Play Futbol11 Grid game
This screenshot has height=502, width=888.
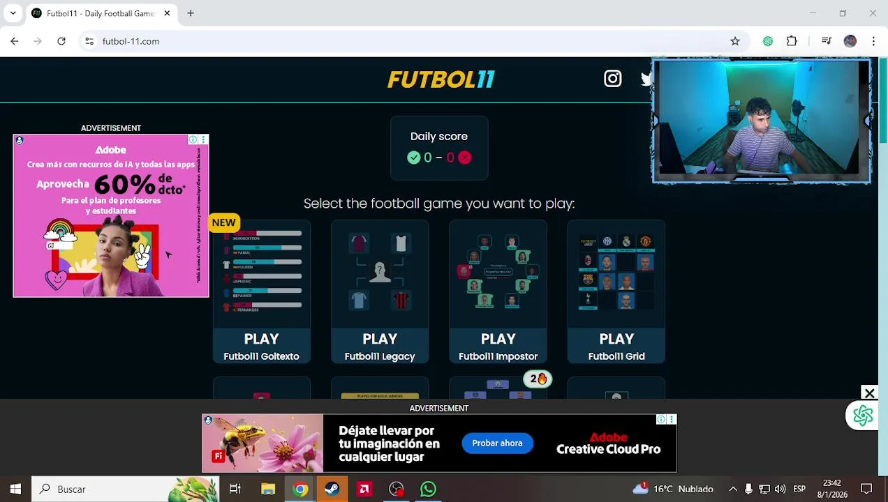[x=616, y=347]
